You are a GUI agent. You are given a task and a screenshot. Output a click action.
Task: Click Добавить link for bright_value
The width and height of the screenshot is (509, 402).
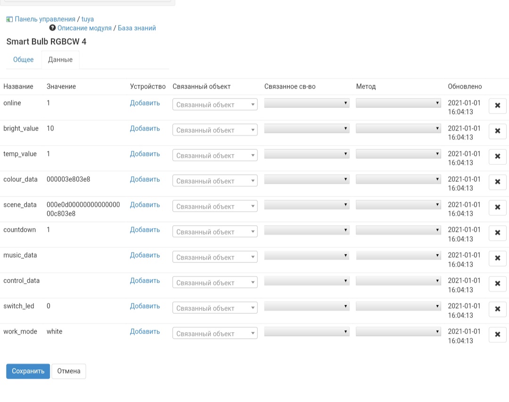coord(145,129)
